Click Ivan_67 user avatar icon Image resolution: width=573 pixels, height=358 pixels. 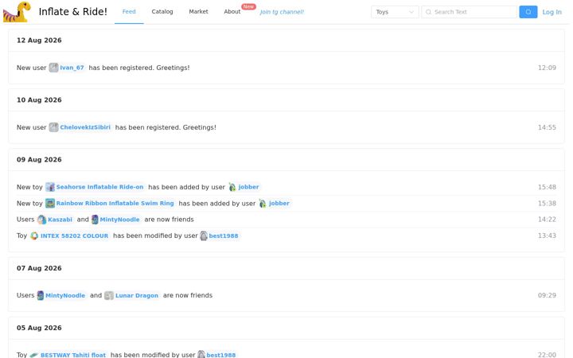(54, 68)
